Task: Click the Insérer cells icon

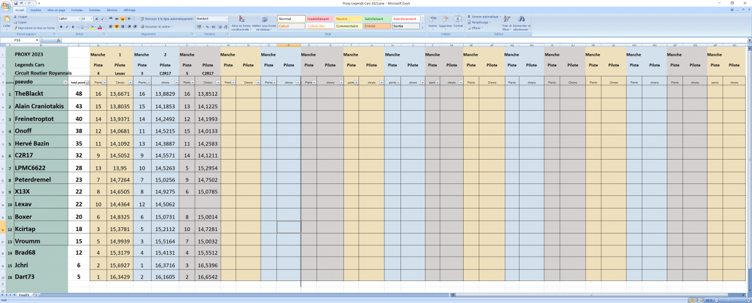Action: pos(433,23)
